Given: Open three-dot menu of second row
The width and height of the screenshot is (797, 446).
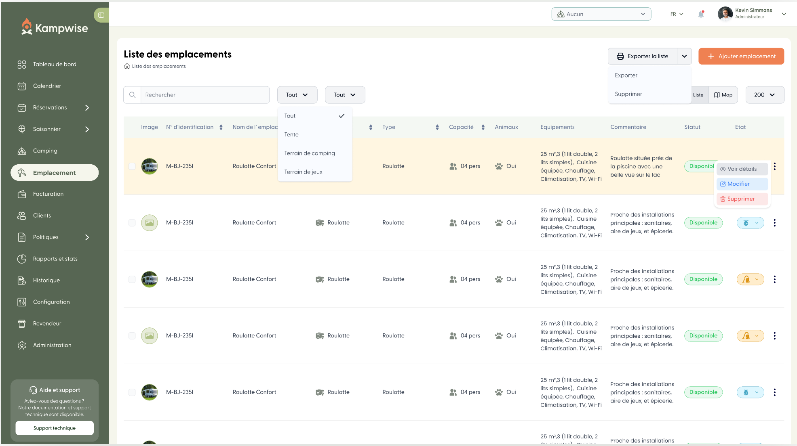Looking at the screenshot, I should pyautogui.click(x=774, y=223).
